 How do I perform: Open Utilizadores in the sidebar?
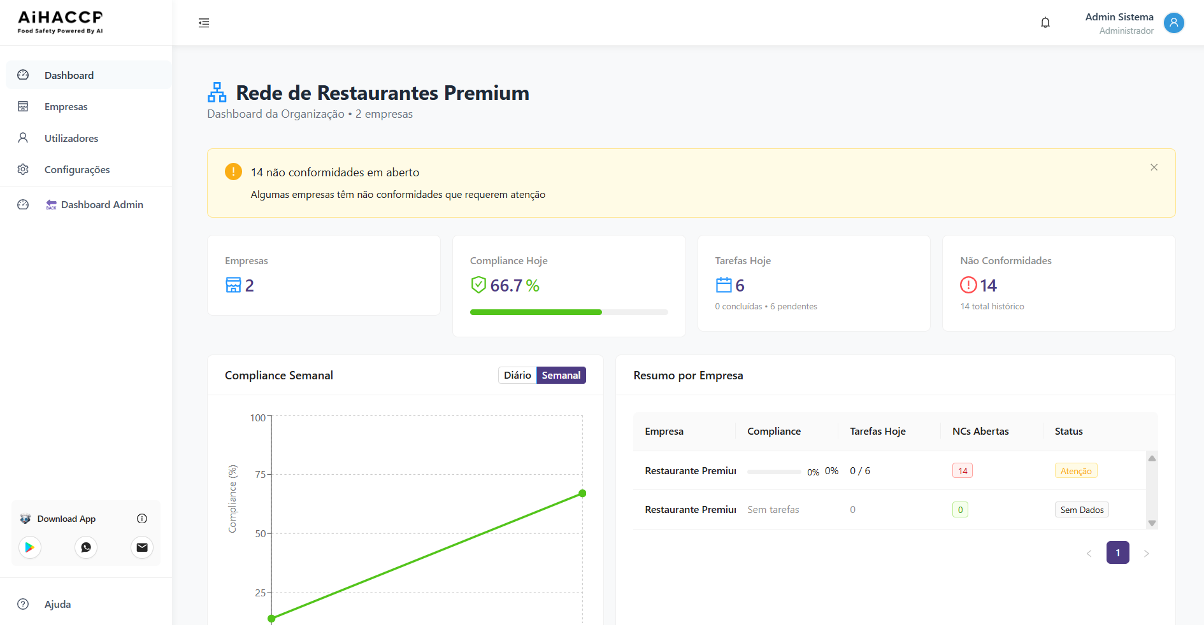pos(71,138)
